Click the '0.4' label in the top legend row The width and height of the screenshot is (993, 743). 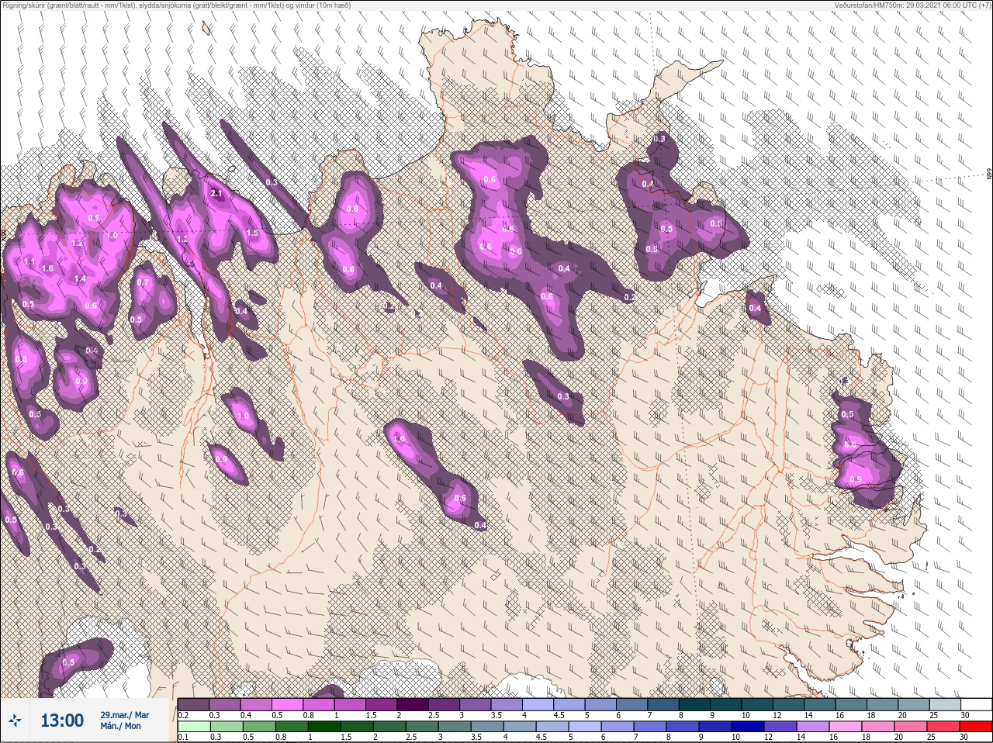(246, 715)
